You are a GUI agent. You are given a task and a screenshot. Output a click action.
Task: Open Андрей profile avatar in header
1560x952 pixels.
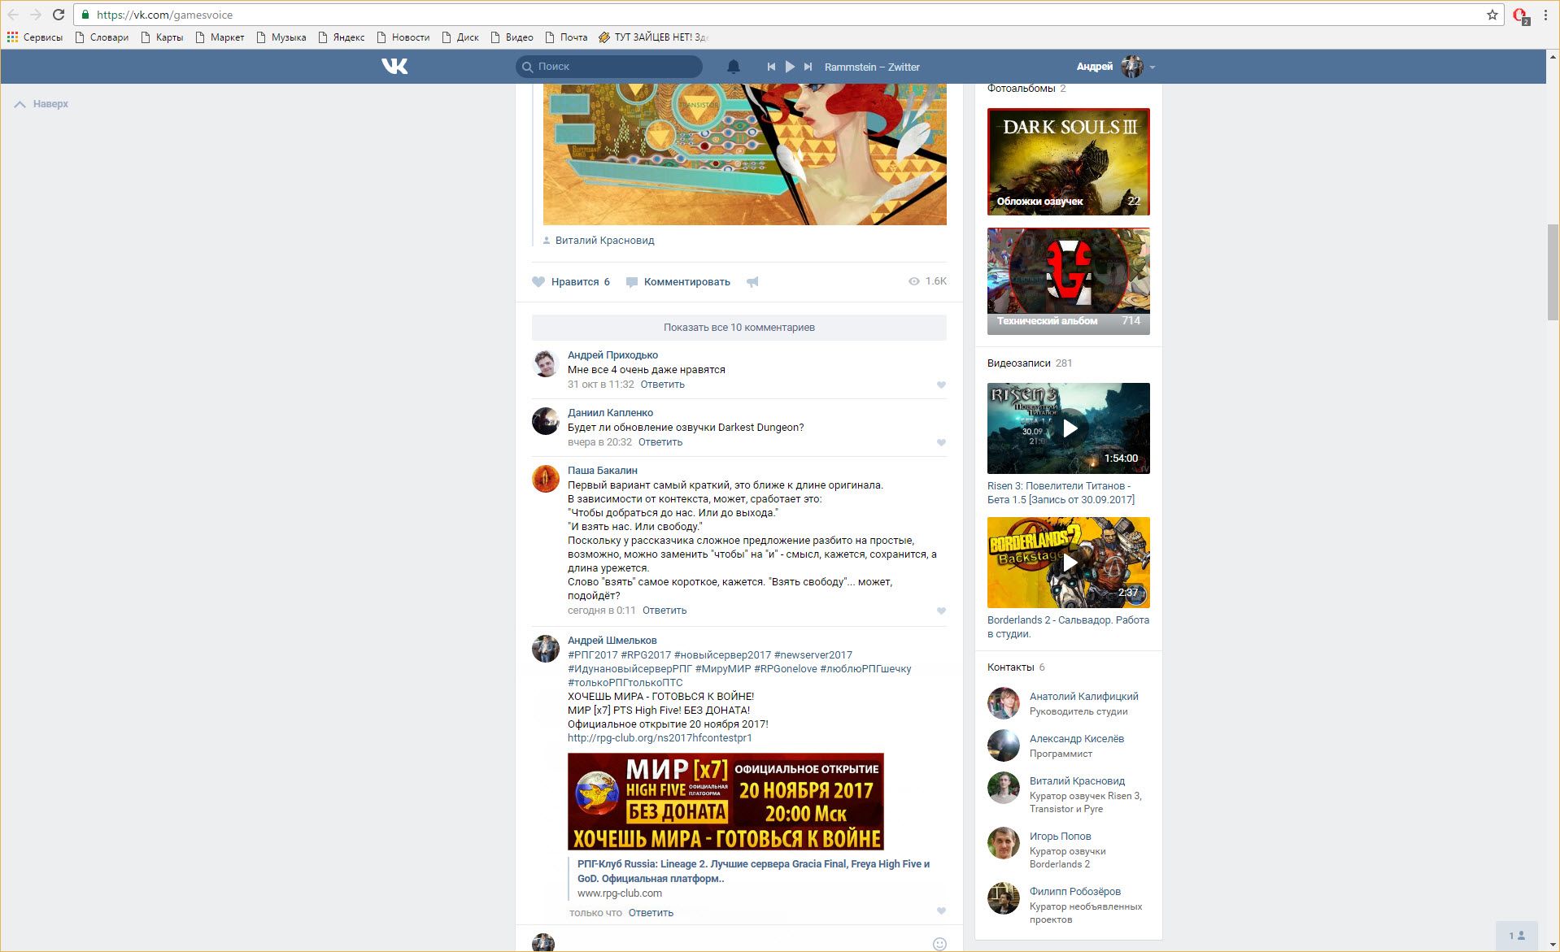pos(1131,67)
